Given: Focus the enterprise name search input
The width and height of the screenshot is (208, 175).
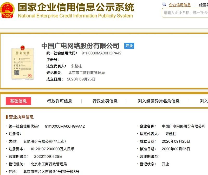Looking at the screenshot, I should (x=185, y=12).
